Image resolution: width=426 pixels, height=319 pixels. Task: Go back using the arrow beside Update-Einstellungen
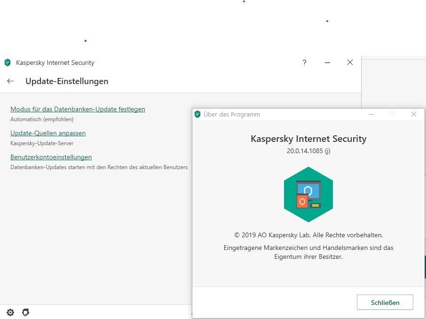pos(10,81)
